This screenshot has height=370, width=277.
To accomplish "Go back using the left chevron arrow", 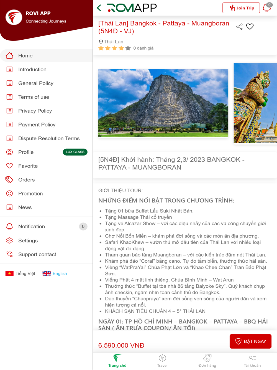I will click(x=99, y=8).
